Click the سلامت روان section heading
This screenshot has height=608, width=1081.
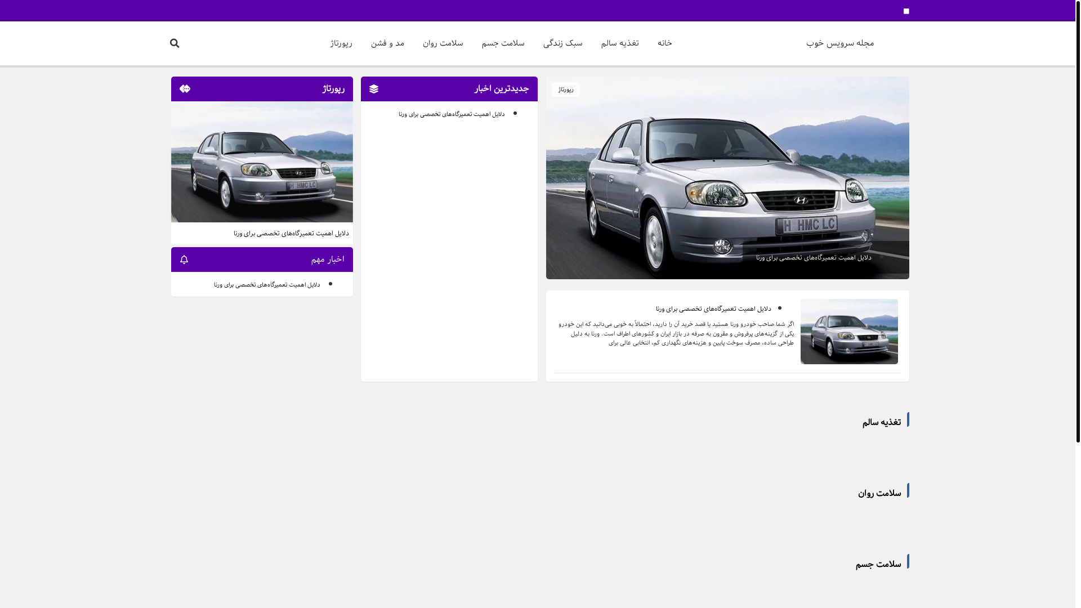pyautogui.click(x=879, y=493)
